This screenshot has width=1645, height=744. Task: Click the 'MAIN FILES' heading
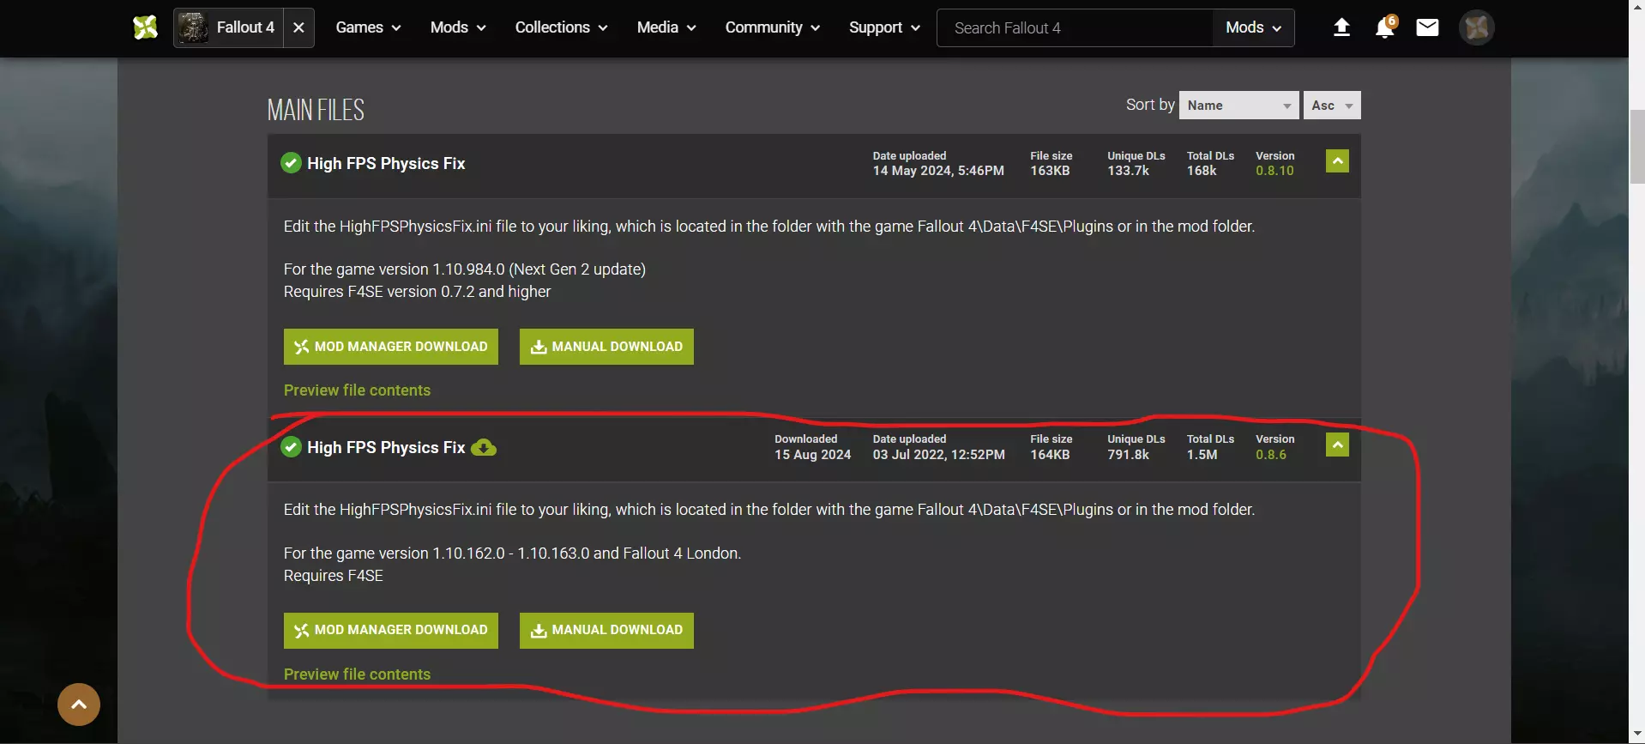[x=316, y=110]
